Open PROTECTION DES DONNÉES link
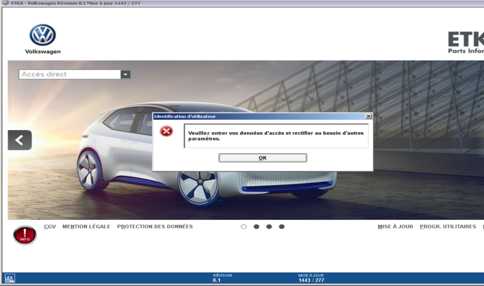 (155, 226)
